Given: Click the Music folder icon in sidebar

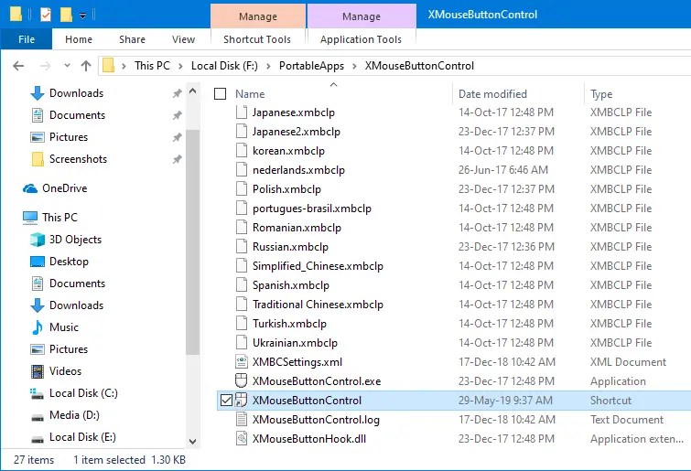Looking at the screenshot, I should [38, 327].
